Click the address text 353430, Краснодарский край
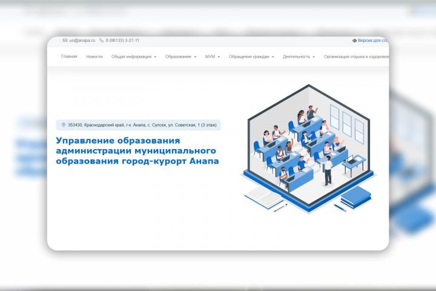 tap(142, 125)
